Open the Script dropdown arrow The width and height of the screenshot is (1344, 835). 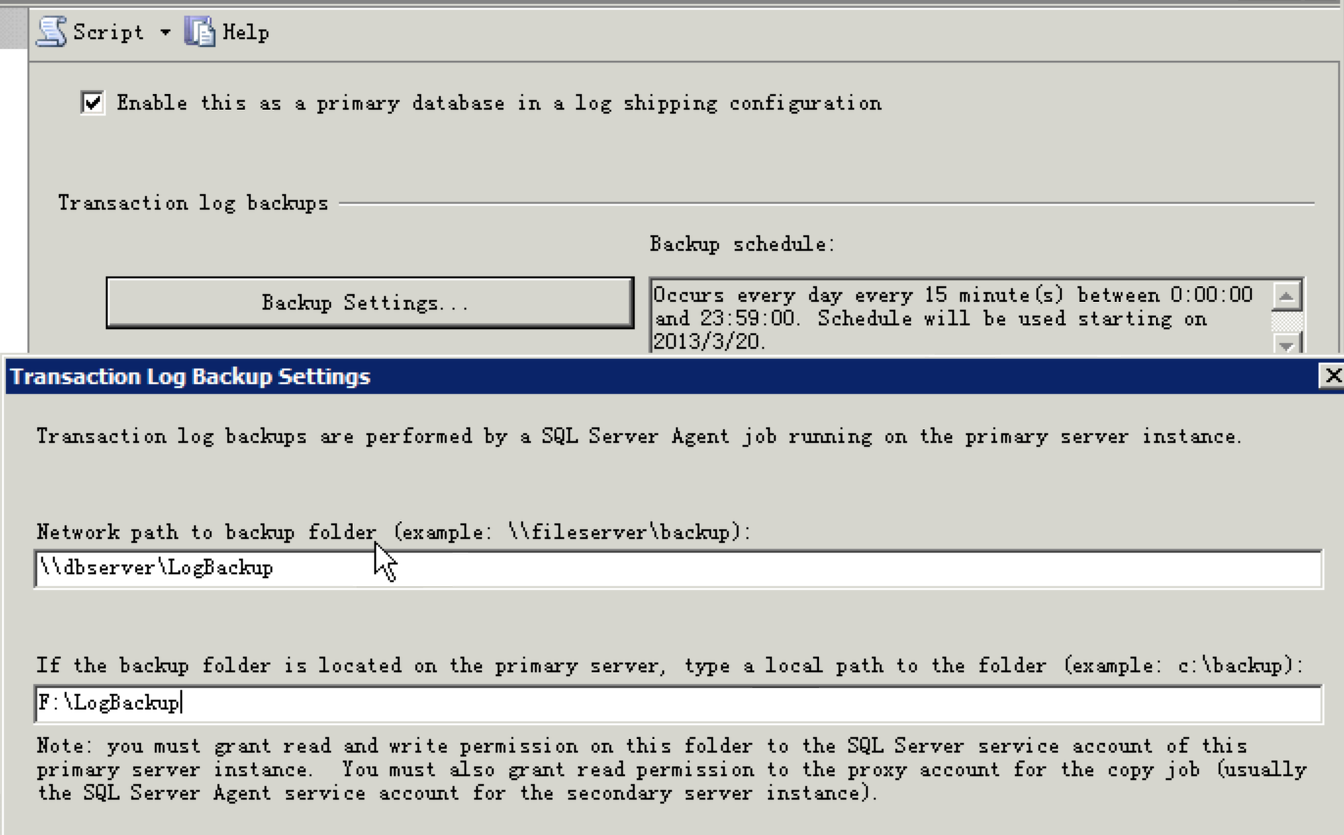pyautogui.click(x=165, y=32)
